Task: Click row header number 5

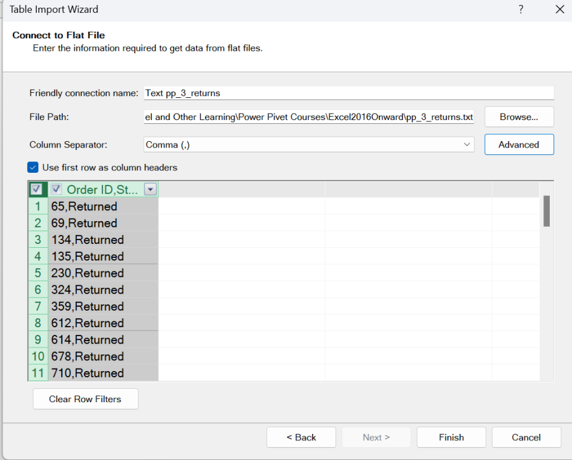Action: tap(38, 273)
